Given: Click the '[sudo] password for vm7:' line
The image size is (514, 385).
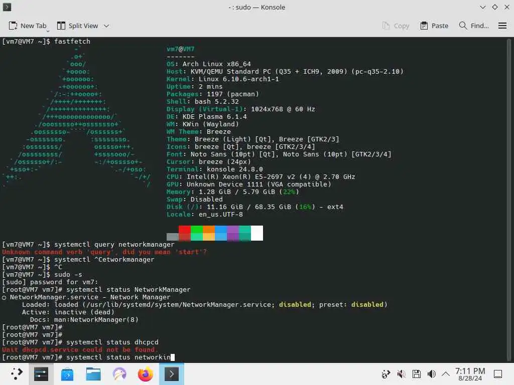Looking at the screenshot, I should tap(50, 282).
